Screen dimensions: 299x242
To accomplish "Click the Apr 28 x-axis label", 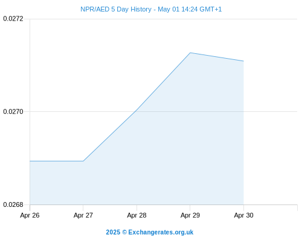I will pyautogui.click(x=137, y=215).
